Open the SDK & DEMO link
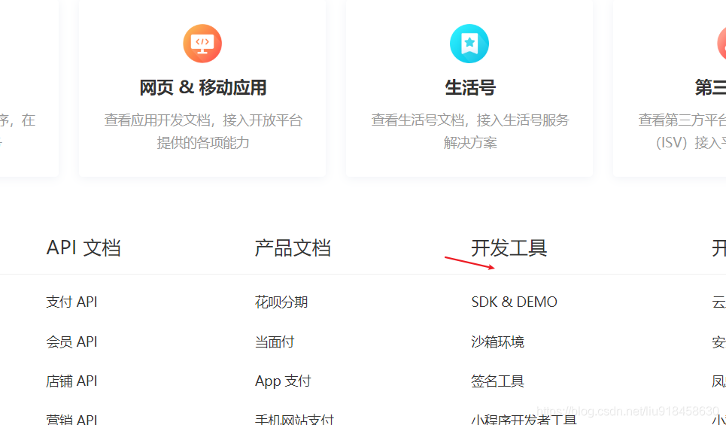Viewport: 726px width, 425px height. pos(514,302)
